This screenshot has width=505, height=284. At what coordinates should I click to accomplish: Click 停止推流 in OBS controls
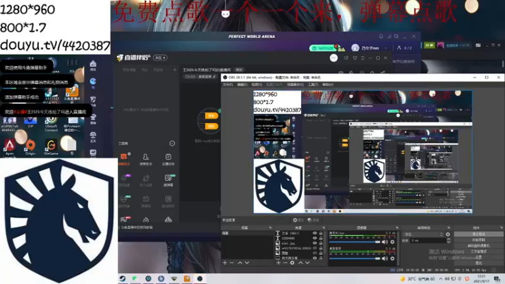click(x=478, y=234)
